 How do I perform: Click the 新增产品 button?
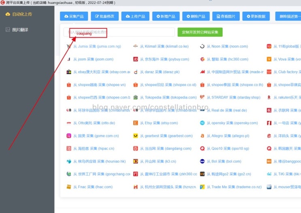coord(166,16)
